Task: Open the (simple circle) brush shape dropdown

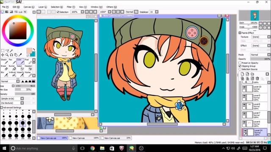Action: click(12, 98)
